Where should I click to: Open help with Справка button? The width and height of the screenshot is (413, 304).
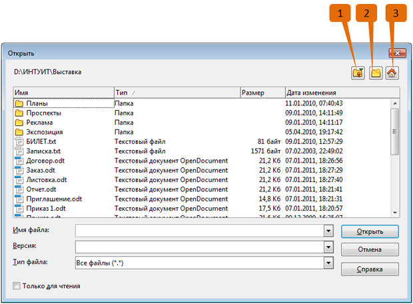tap(370, 269)
